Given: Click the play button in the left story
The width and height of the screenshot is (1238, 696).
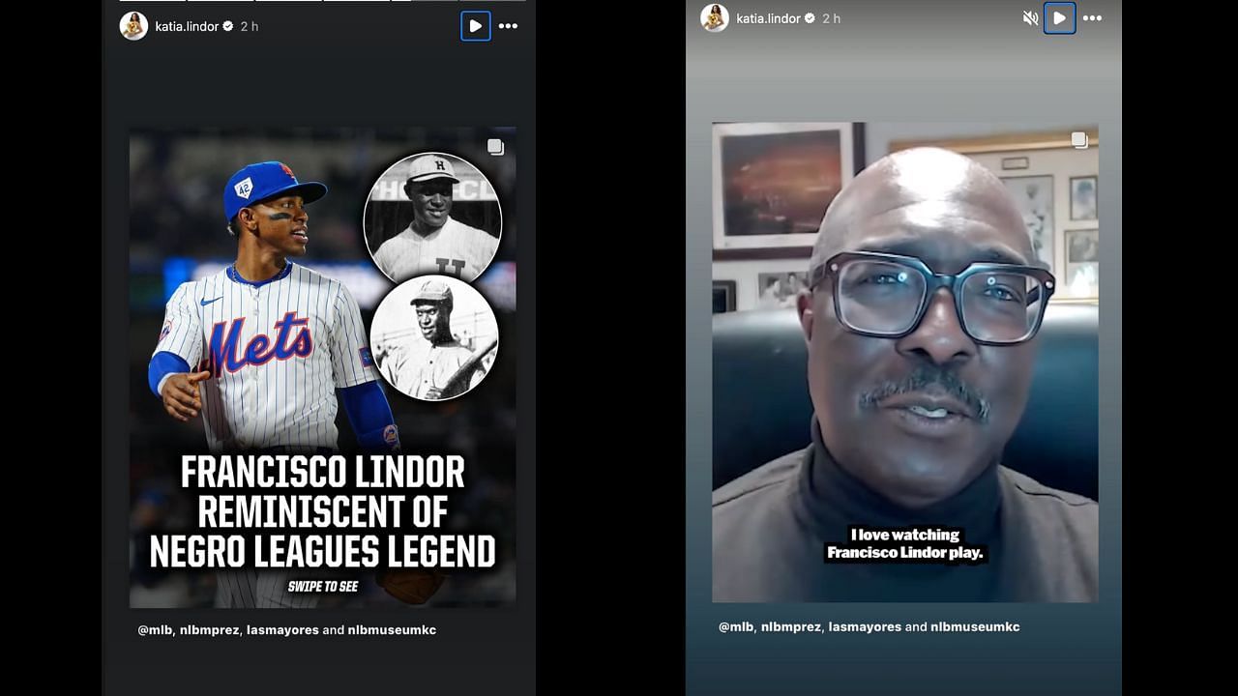Looking at the screenshot, I should point(475,26).
